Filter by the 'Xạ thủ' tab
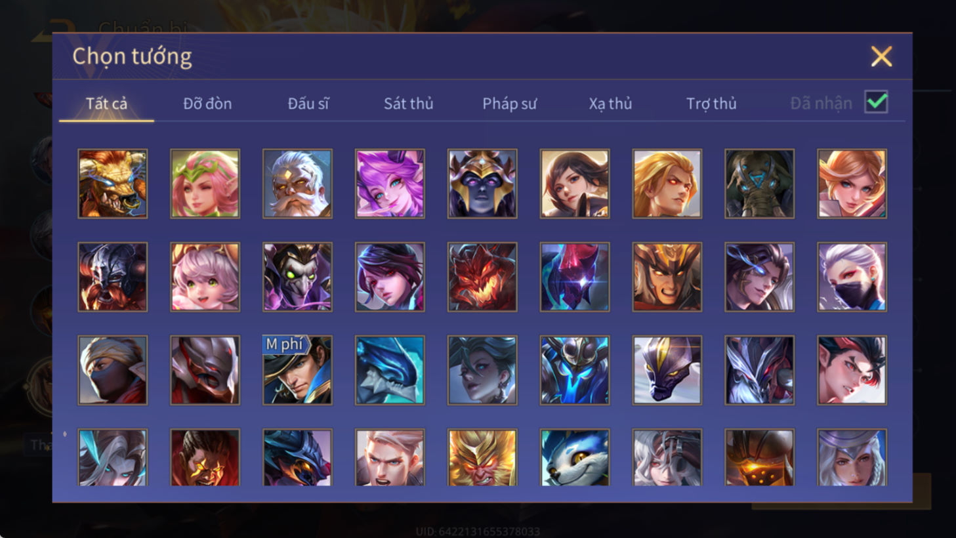This screenshot has width=956, height=538. pyautogui.click(x=610, y=104)
